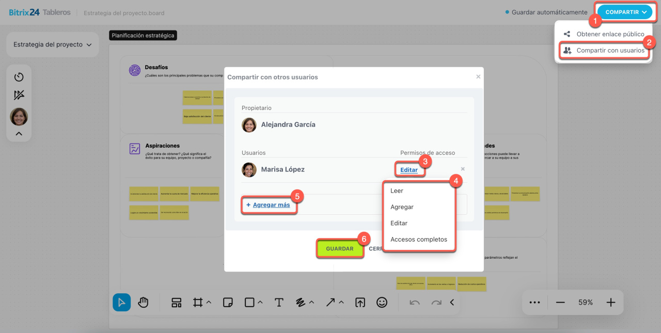This screenshot has width=661, height=333.
Task: Collapse the left panel with chevron up
Action: pyautogui.click(x=19, y=134)
